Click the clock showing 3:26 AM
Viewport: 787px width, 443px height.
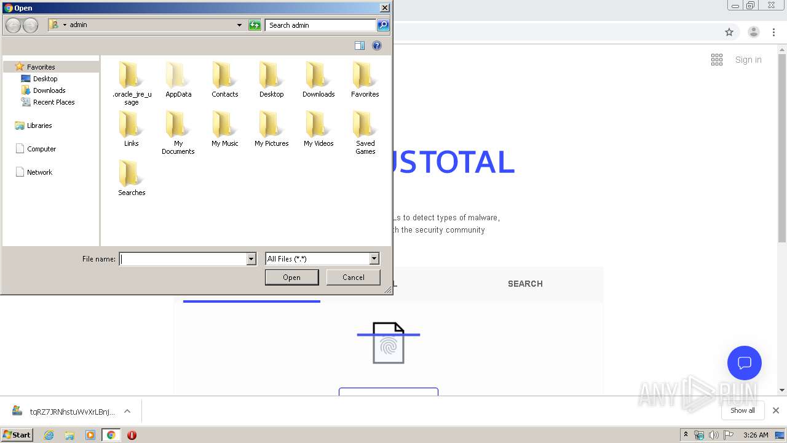click(x=756, y=435)
